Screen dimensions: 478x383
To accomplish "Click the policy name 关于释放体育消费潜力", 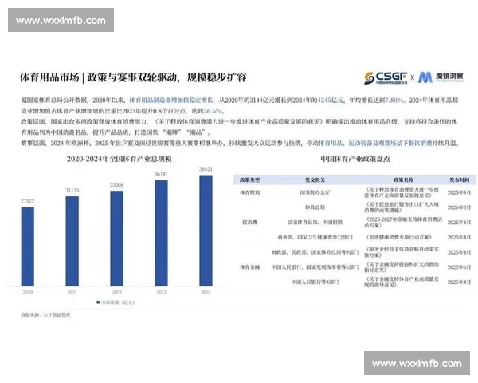I will 402,192.
